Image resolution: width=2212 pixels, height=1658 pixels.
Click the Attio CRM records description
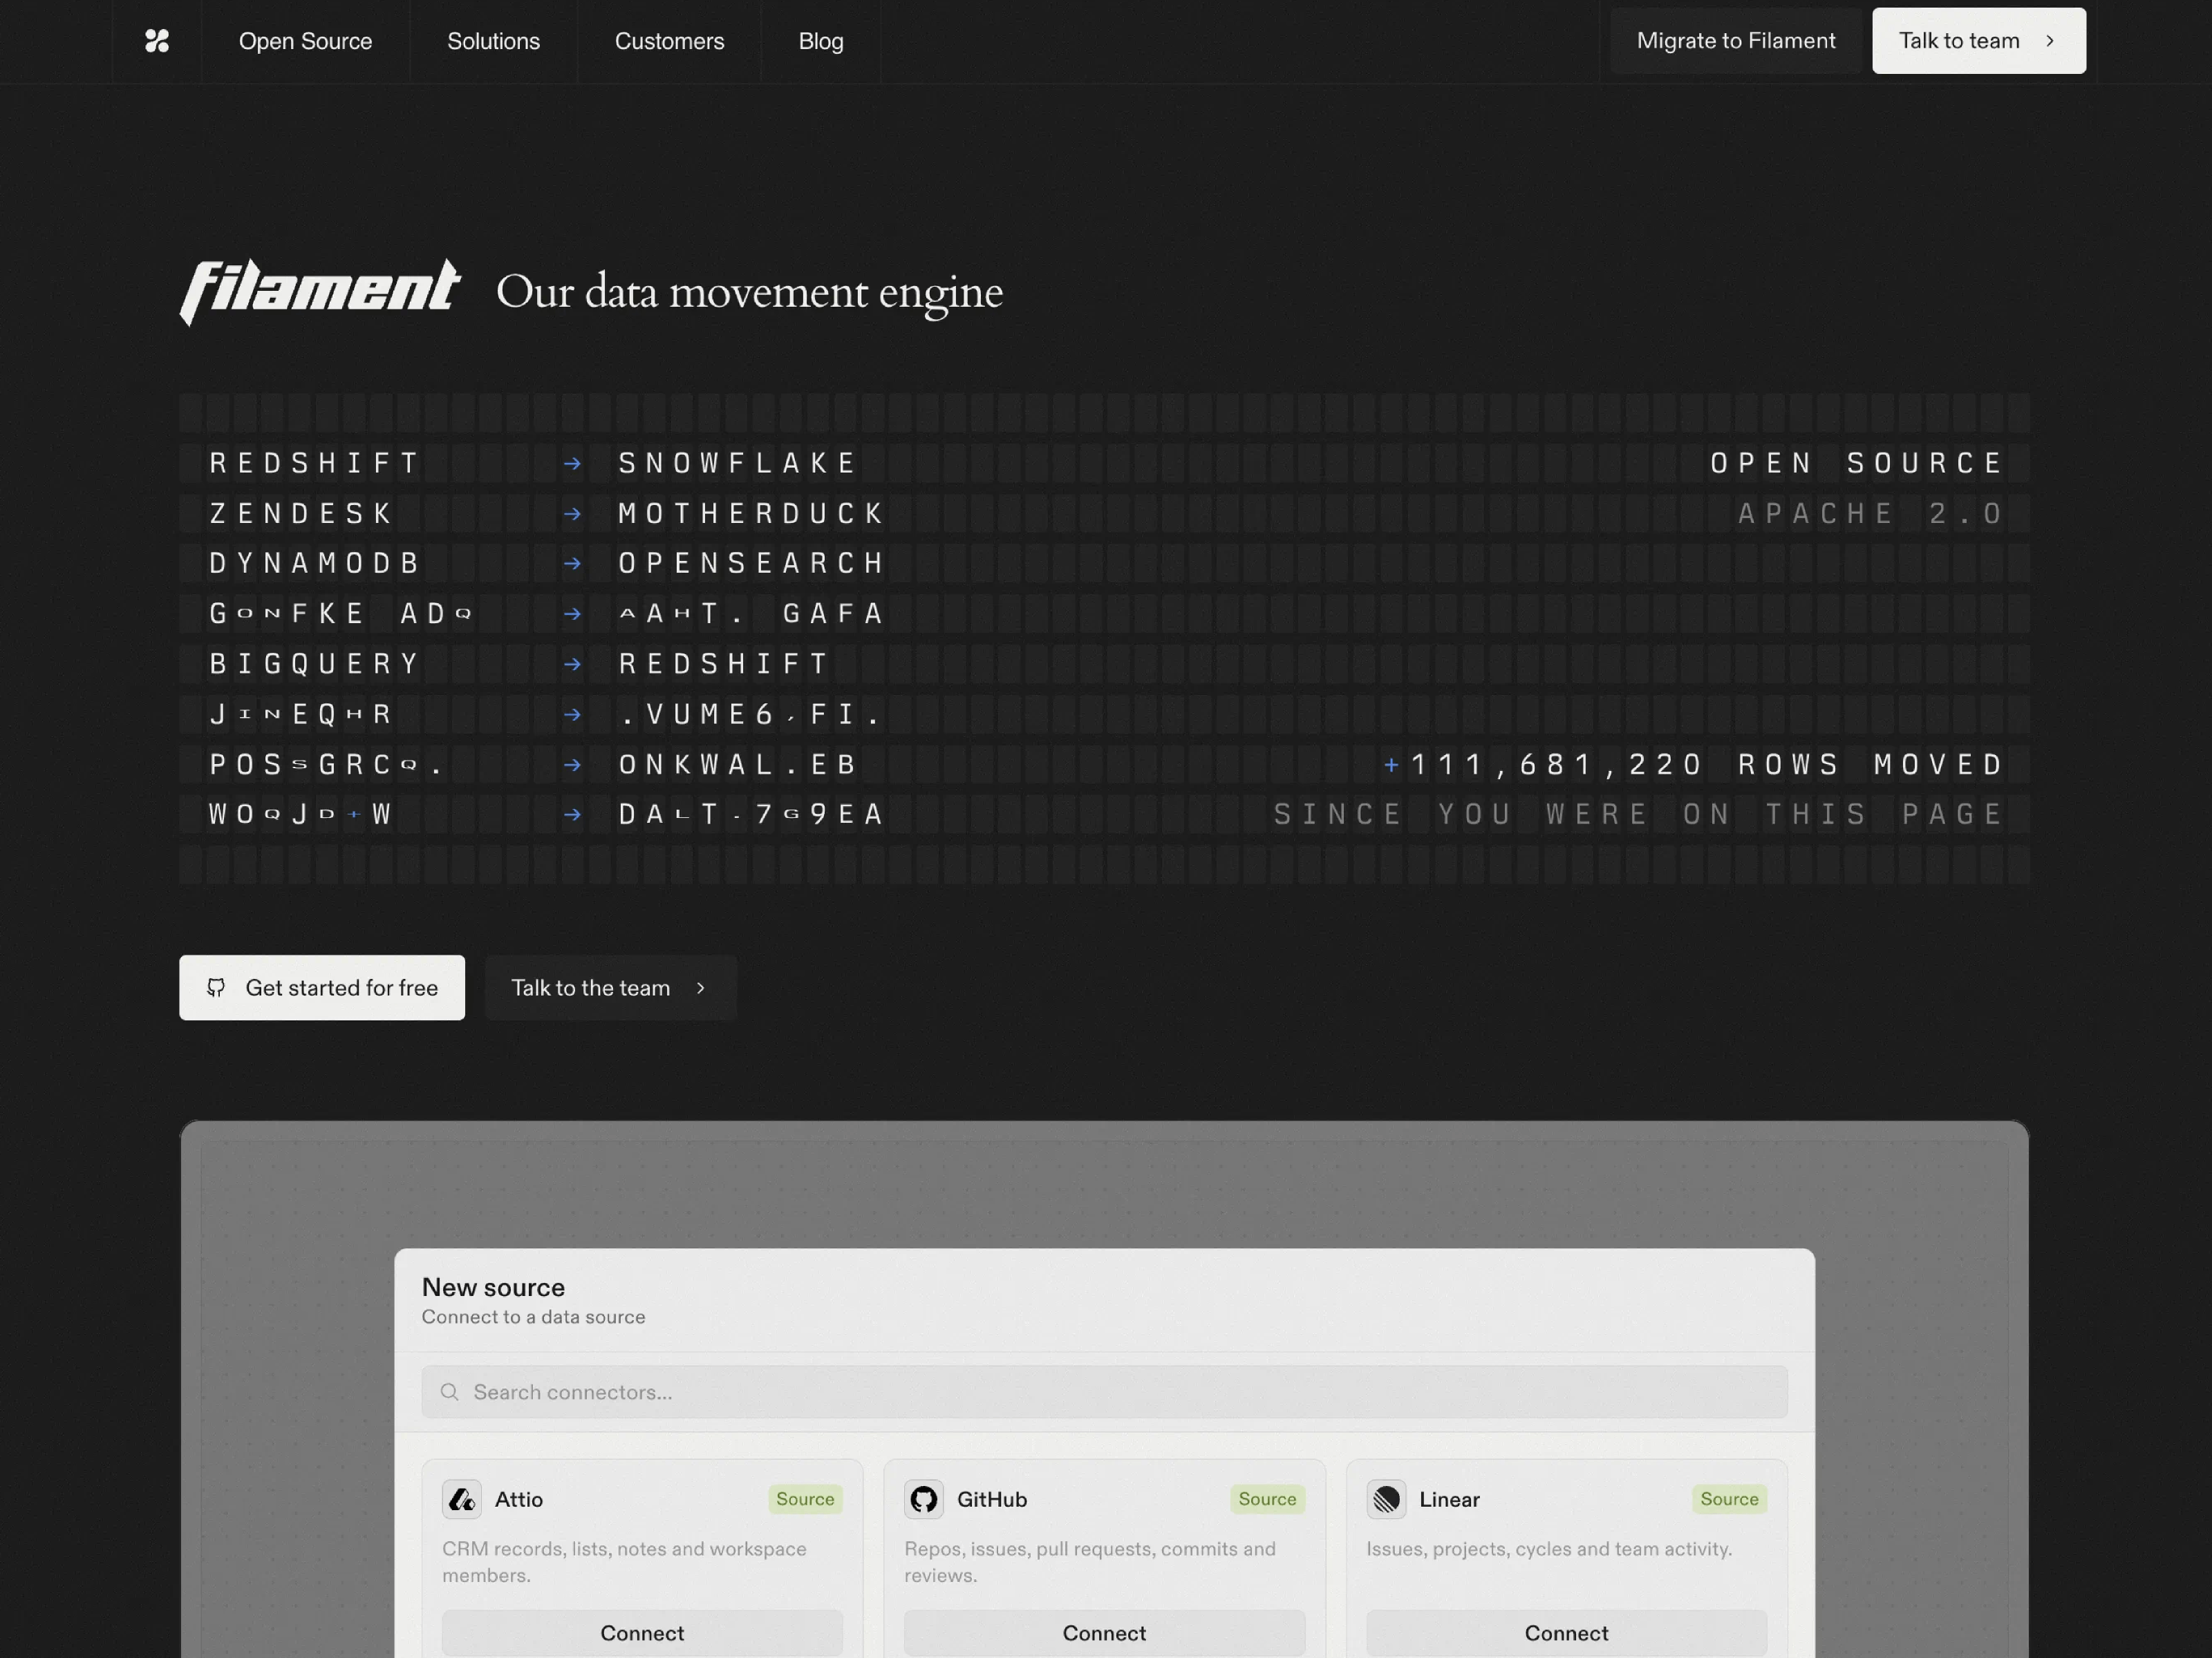coord(624,1562)
